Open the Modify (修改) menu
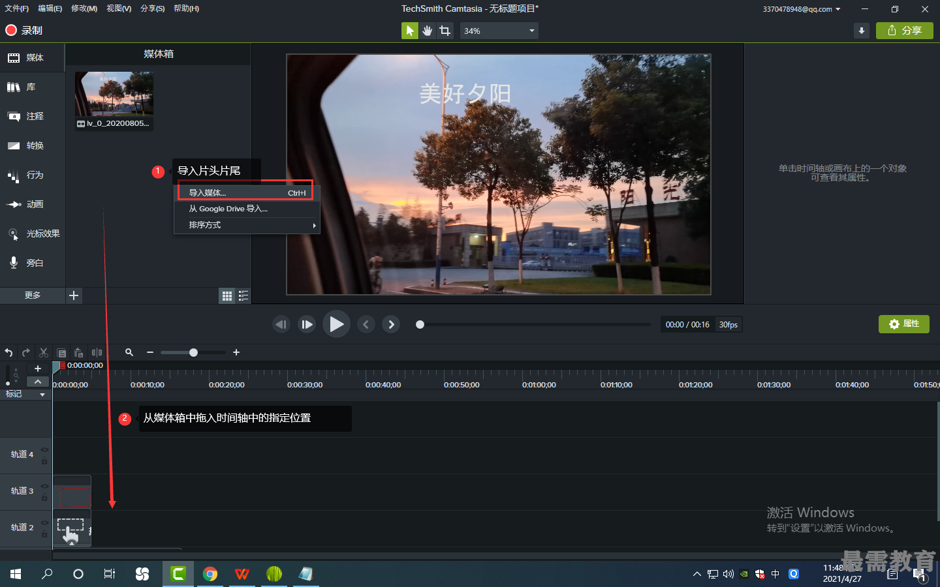 pos(84,8)
